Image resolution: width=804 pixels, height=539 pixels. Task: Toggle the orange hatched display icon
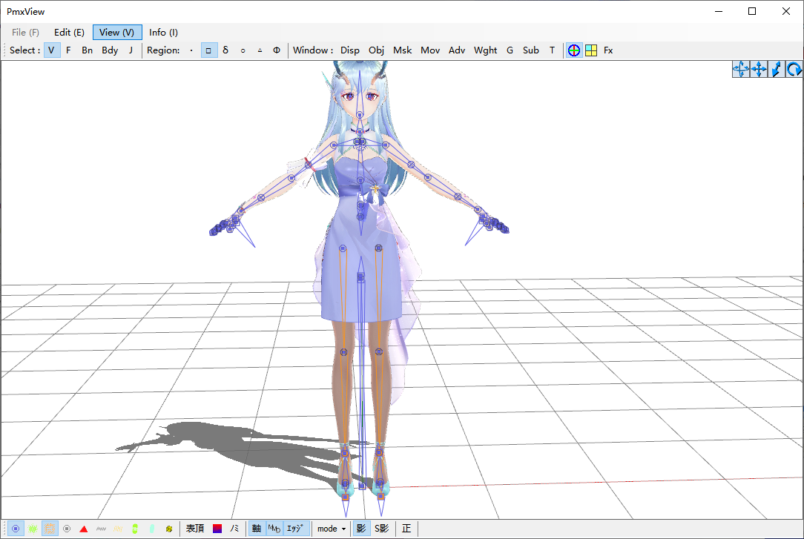click(x=50, y=529)
